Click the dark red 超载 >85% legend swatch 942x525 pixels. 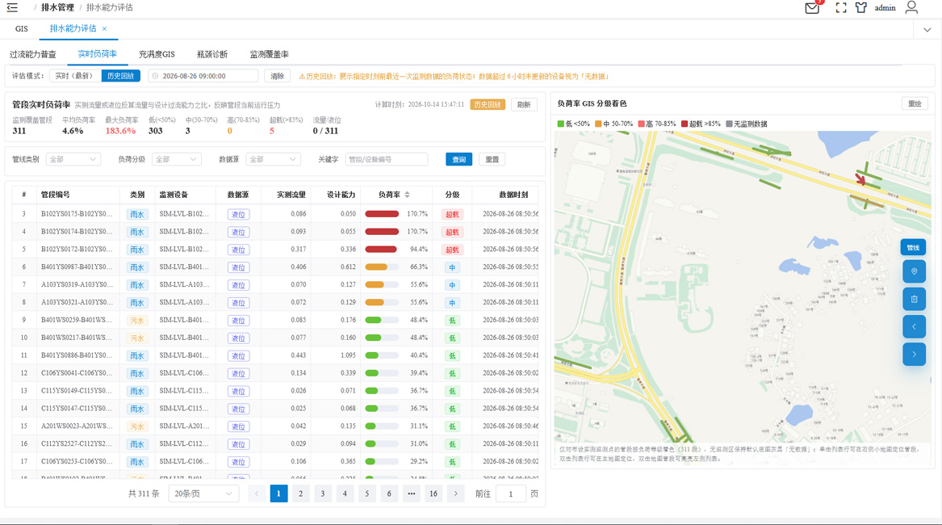(685, 124)
